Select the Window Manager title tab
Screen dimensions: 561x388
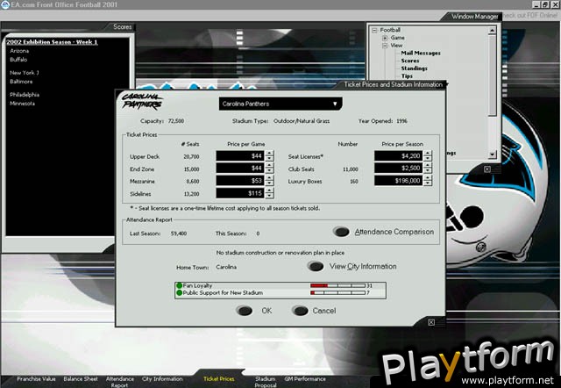[x=474, y=17]
